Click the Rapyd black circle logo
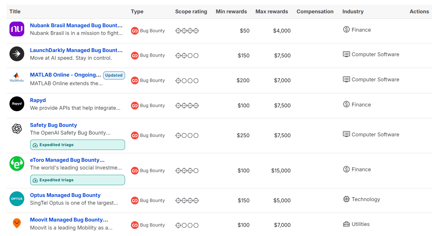 [x=17, y=104]
